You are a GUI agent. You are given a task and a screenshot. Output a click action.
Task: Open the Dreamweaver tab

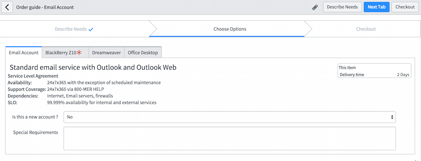pos(106,53)
